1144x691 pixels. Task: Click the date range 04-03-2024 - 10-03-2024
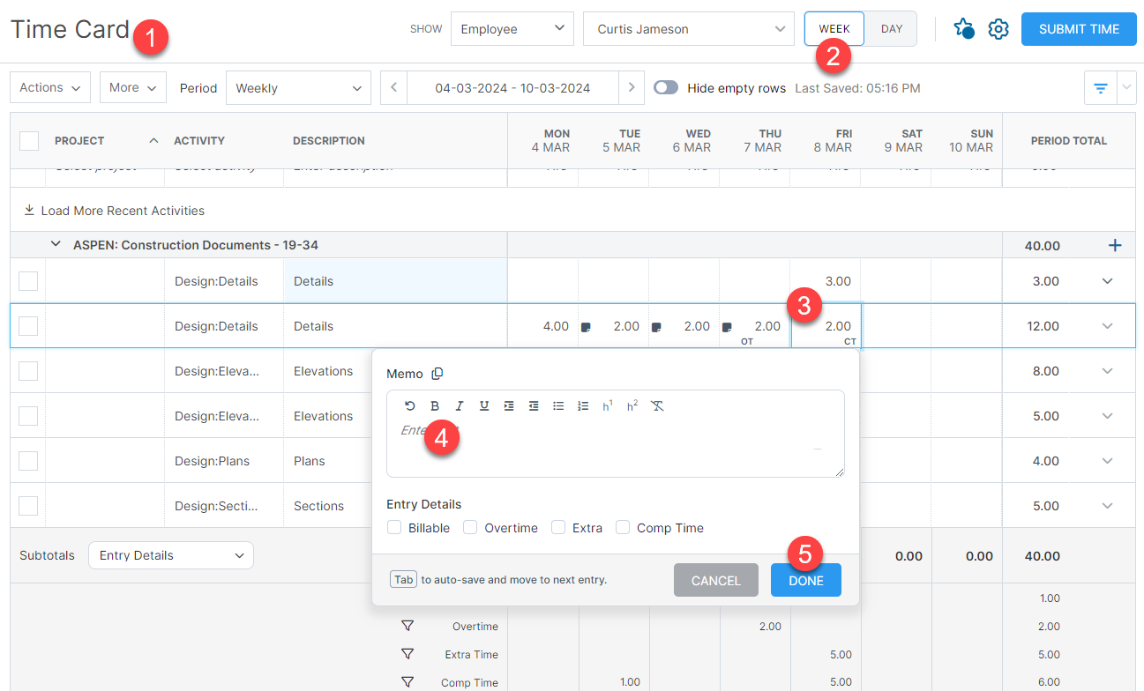512,87
